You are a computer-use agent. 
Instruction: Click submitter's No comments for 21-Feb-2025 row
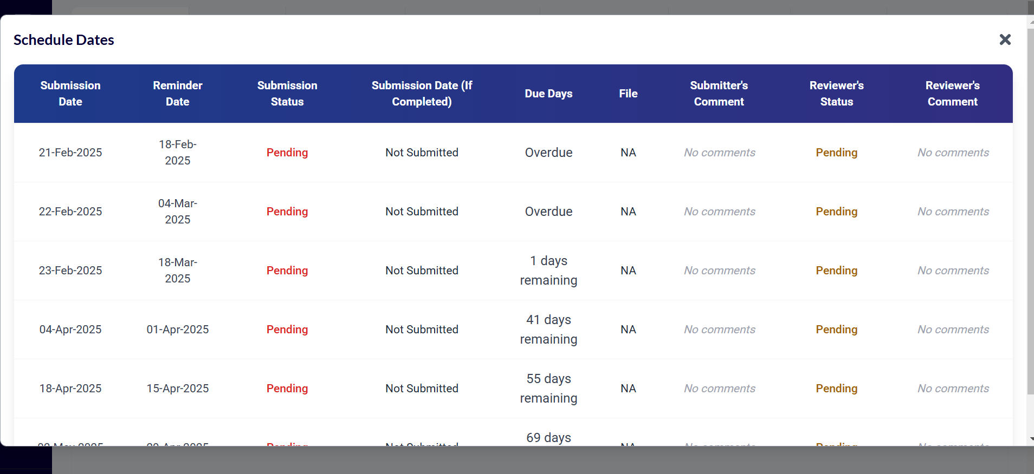coord(719,153)
